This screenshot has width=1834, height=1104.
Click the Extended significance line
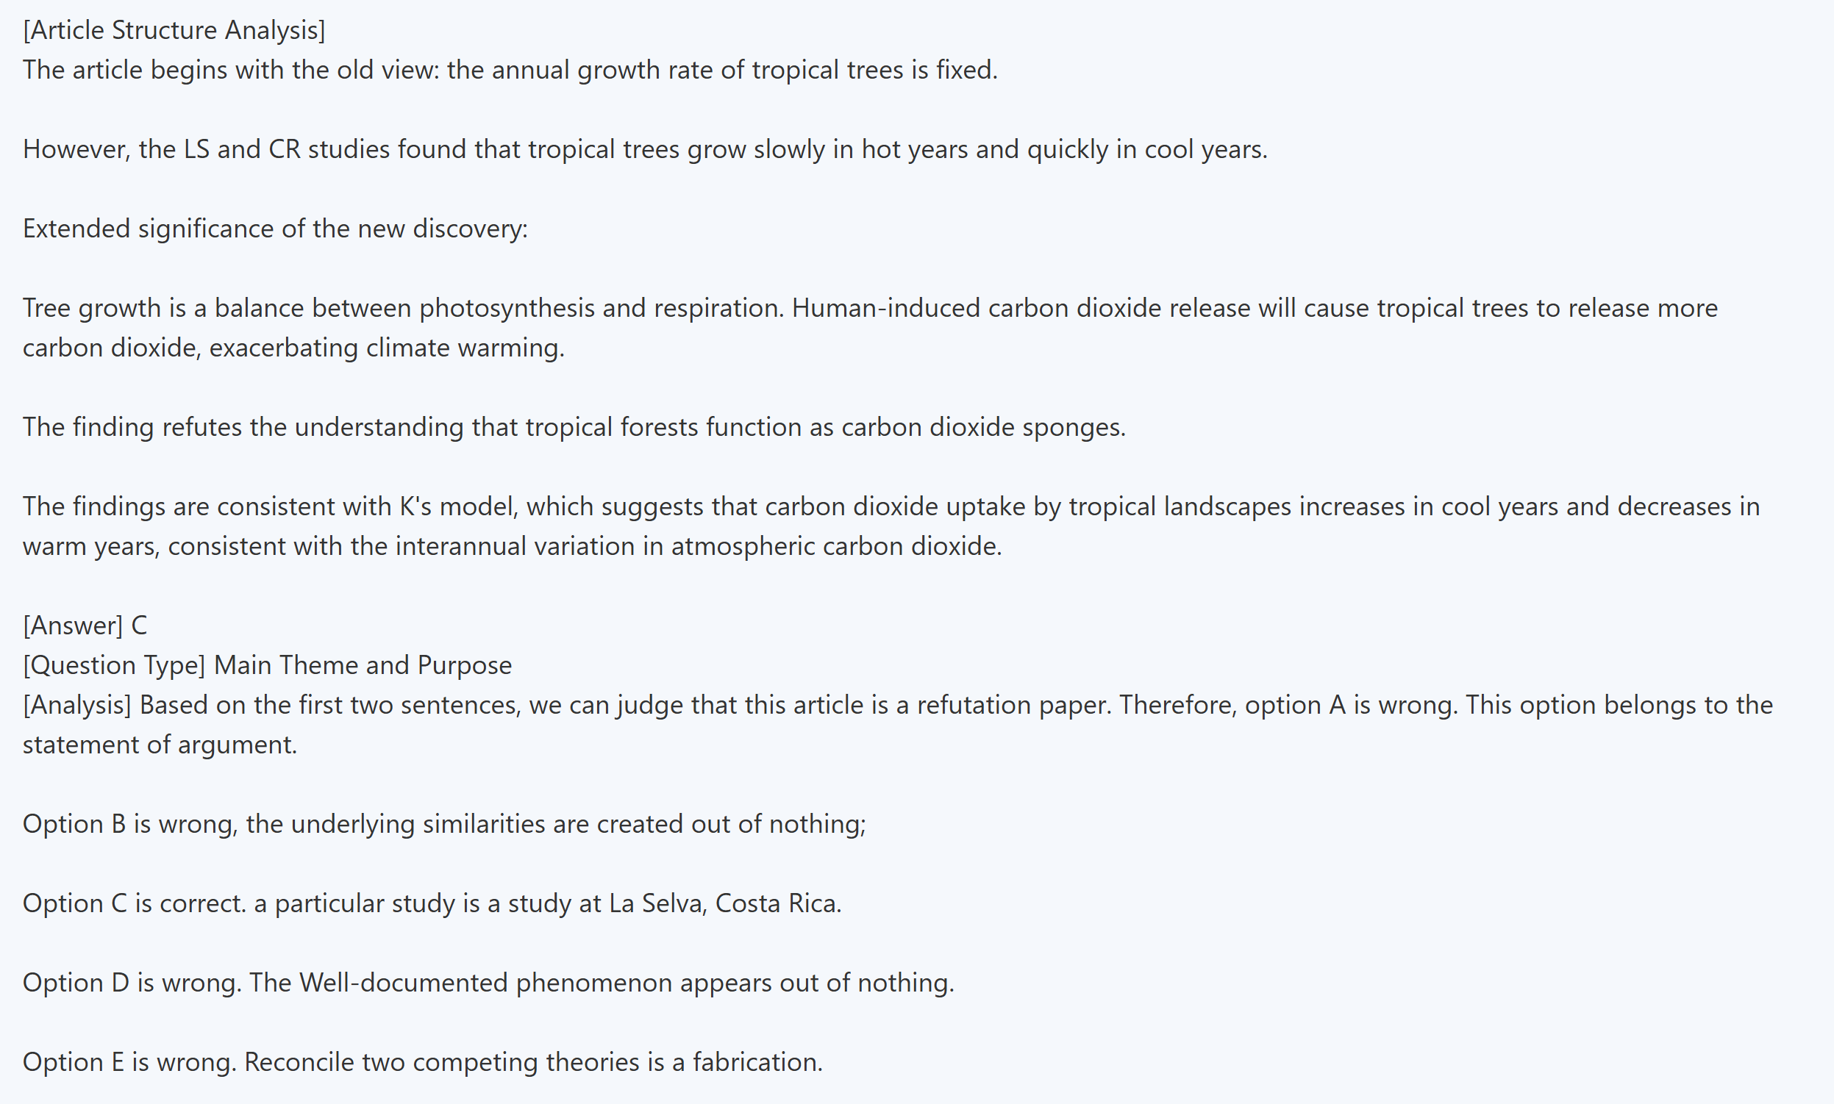[x=274, y=229]
